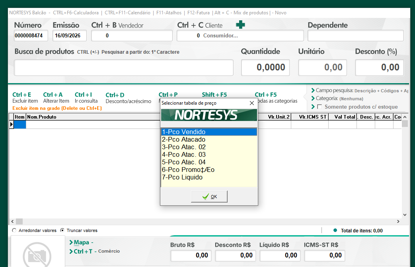
Task: Click the Total de itens indicator
Action: point(358,231)
